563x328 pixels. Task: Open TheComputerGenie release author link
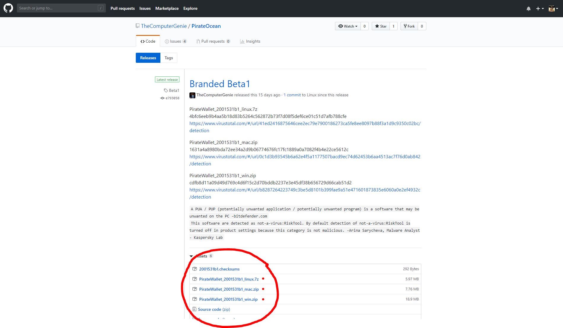tap(215, 95)
